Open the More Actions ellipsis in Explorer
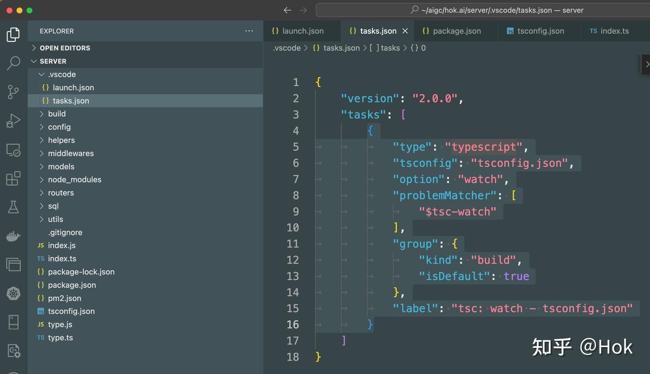650x374 pixels. (x=249, y=31)
